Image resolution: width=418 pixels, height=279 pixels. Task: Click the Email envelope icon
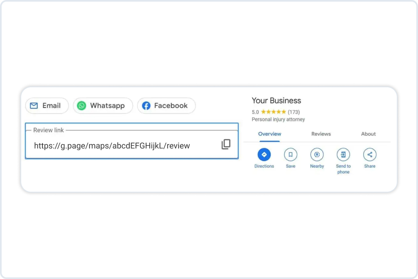point(34,106)
